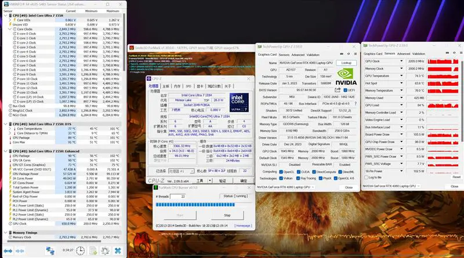Toggle the Vulkan checkbox

(x=281, y=179)
